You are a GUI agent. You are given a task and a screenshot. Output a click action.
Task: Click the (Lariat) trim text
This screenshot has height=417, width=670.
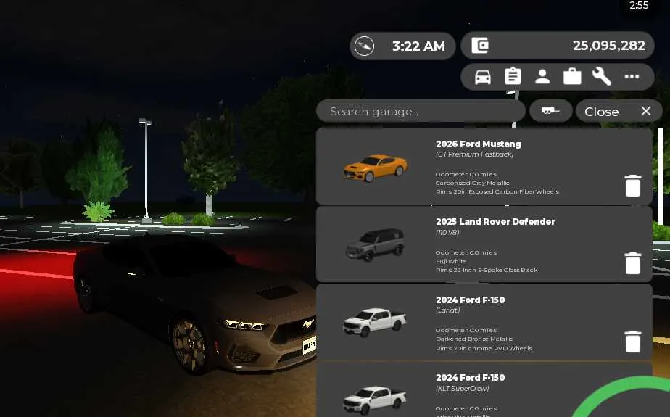pos(448,310)
